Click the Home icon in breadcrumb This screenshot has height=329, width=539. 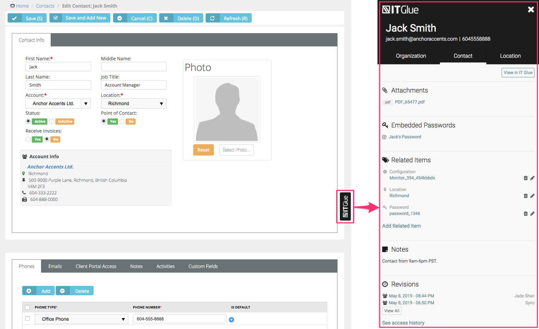pyautogui.click(x=13, y=6)
